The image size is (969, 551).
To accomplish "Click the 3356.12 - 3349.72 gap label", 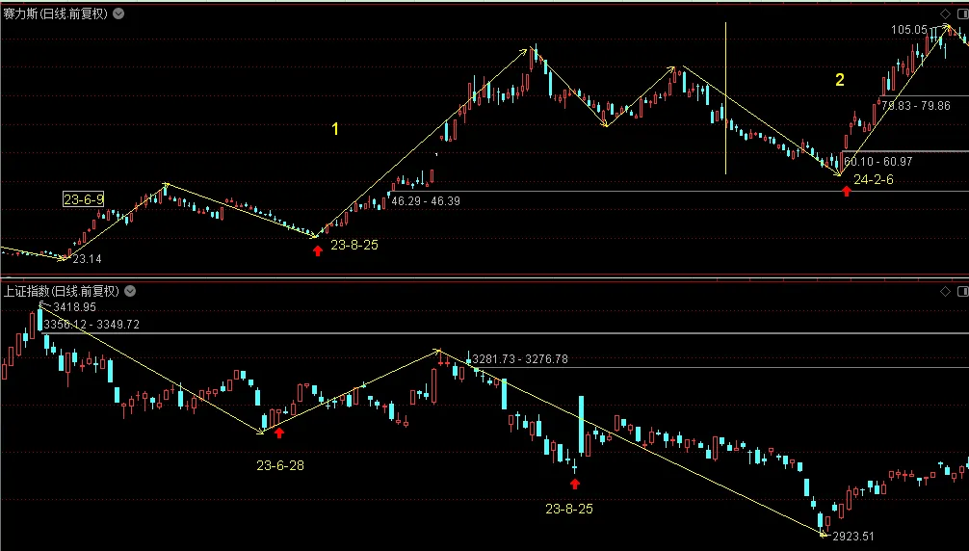I will pos(92,325).
